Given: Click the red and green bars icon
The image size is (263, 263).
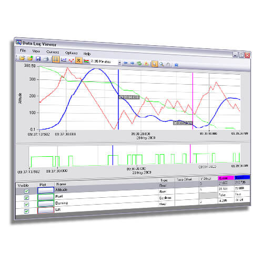Looking at the screenshot, I should pyautogui.click(x=86, y=61).
